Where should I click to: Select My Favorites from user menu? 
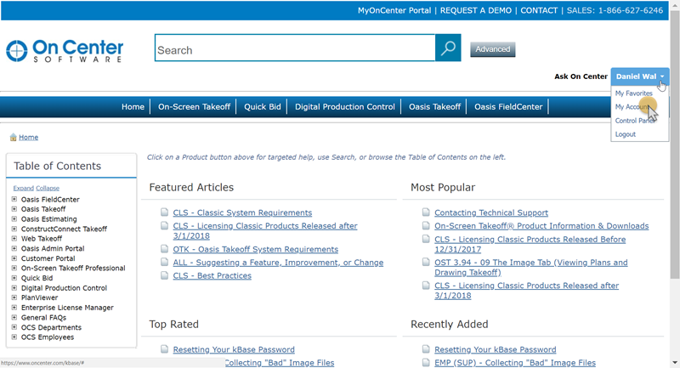point(633,93)
